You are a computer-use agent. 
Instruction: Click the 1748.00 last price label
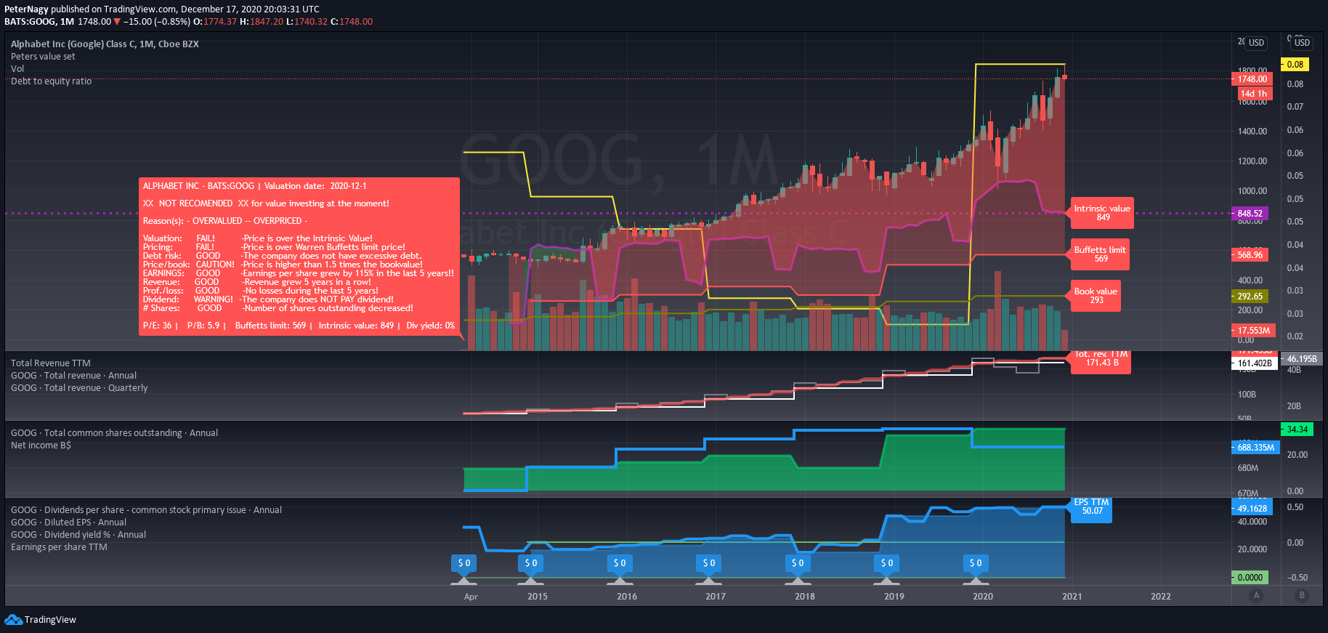(x=1252, y=79)
